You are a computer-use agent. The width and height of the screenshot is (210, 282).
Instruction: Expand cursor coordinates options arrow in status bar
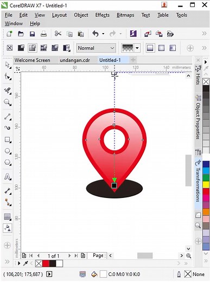(x=49, y=274)
